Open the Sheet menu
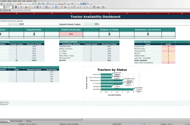This screenshot has height=125, width=190. click(15, 1)
